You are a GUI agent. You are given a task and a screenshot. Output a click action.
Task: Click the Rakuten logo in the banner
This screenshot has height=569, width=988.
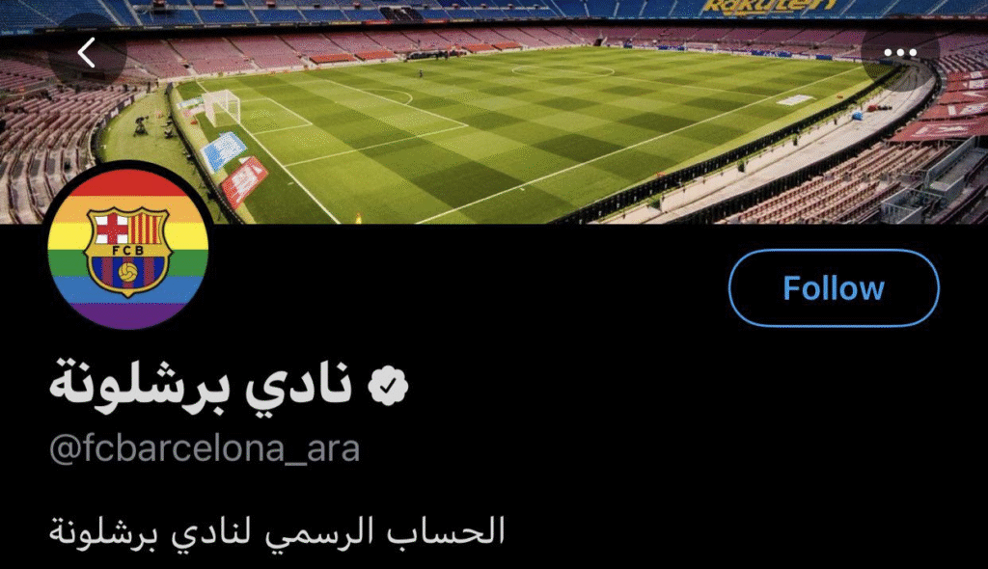[769, 8]
